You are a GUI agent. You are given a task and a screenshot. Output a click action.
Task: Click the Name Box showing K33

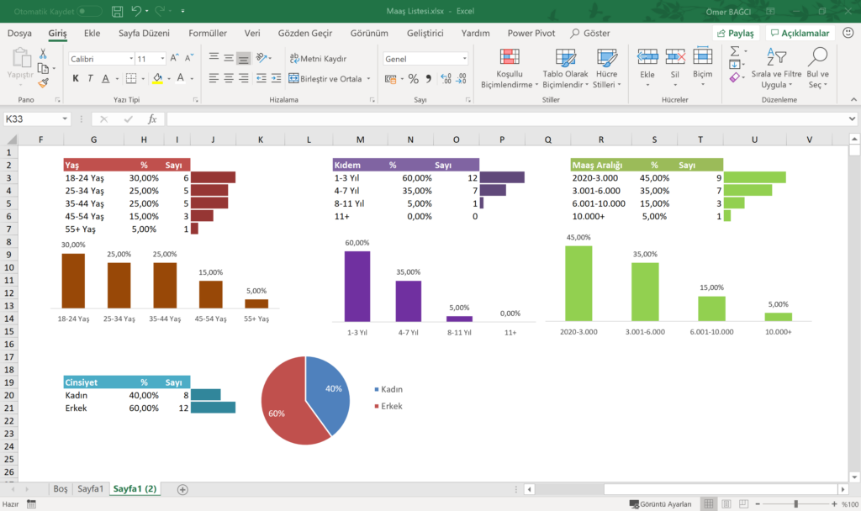click(x=38, y=119)
